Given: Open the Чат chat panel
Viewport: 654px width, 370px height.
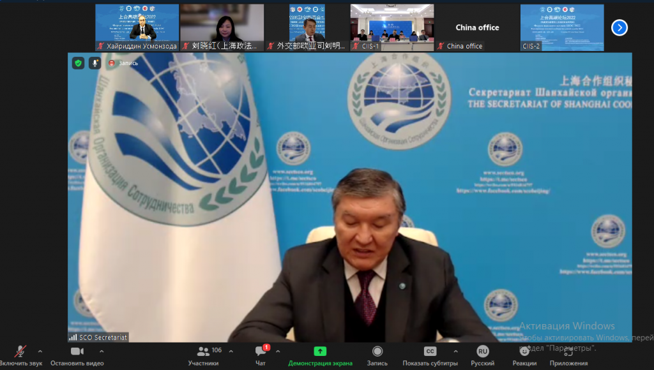Looking at the screenshot, I should coord(261,356).
